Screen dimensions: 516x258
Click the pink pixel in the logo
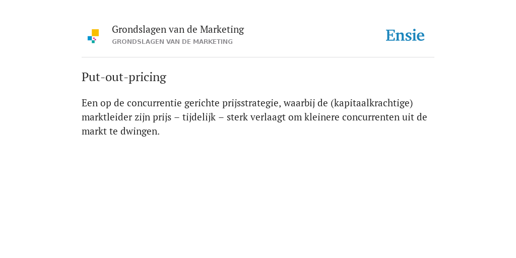click(x=94, y=39)
